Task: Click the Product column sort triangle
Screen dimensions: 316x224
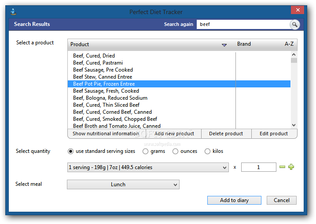Action: 224,45
